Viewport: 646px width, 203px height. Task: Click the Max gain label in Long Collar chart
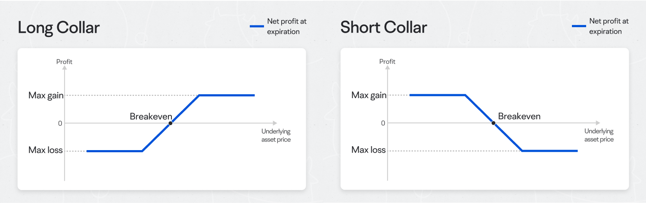[x=46, y=95]
